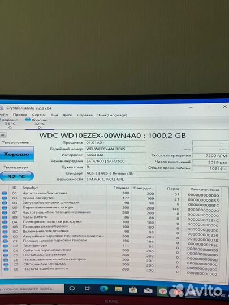Click status icon for attribute C8
This screenshot has width=229, height=305.
tap(6, 269)
